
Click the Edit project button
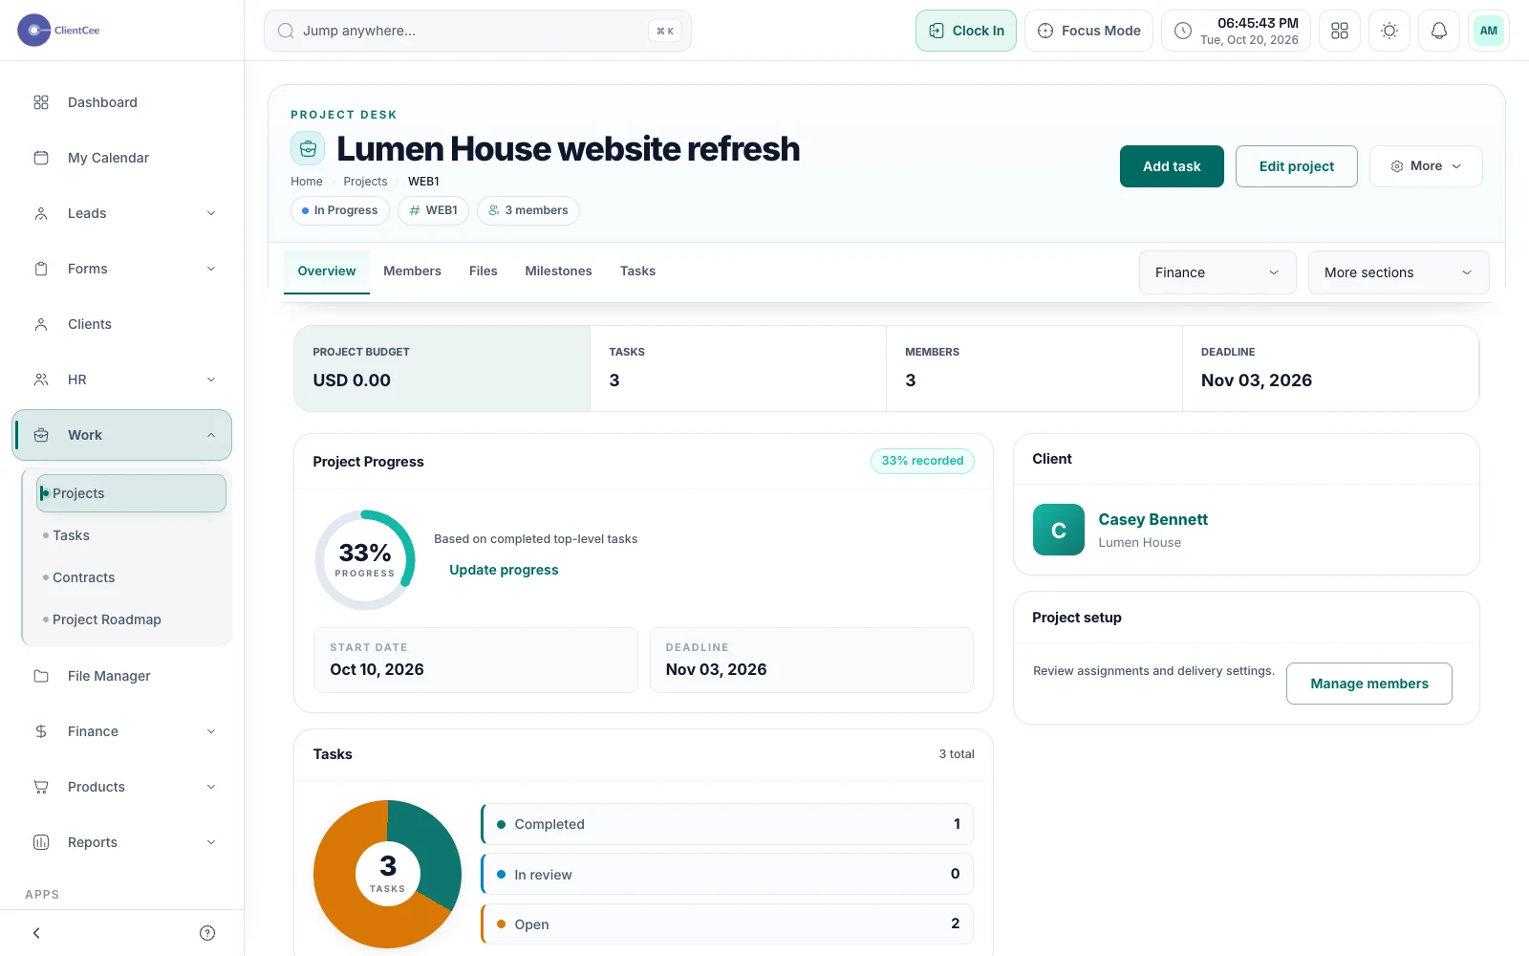click(x=1297, y=166)
